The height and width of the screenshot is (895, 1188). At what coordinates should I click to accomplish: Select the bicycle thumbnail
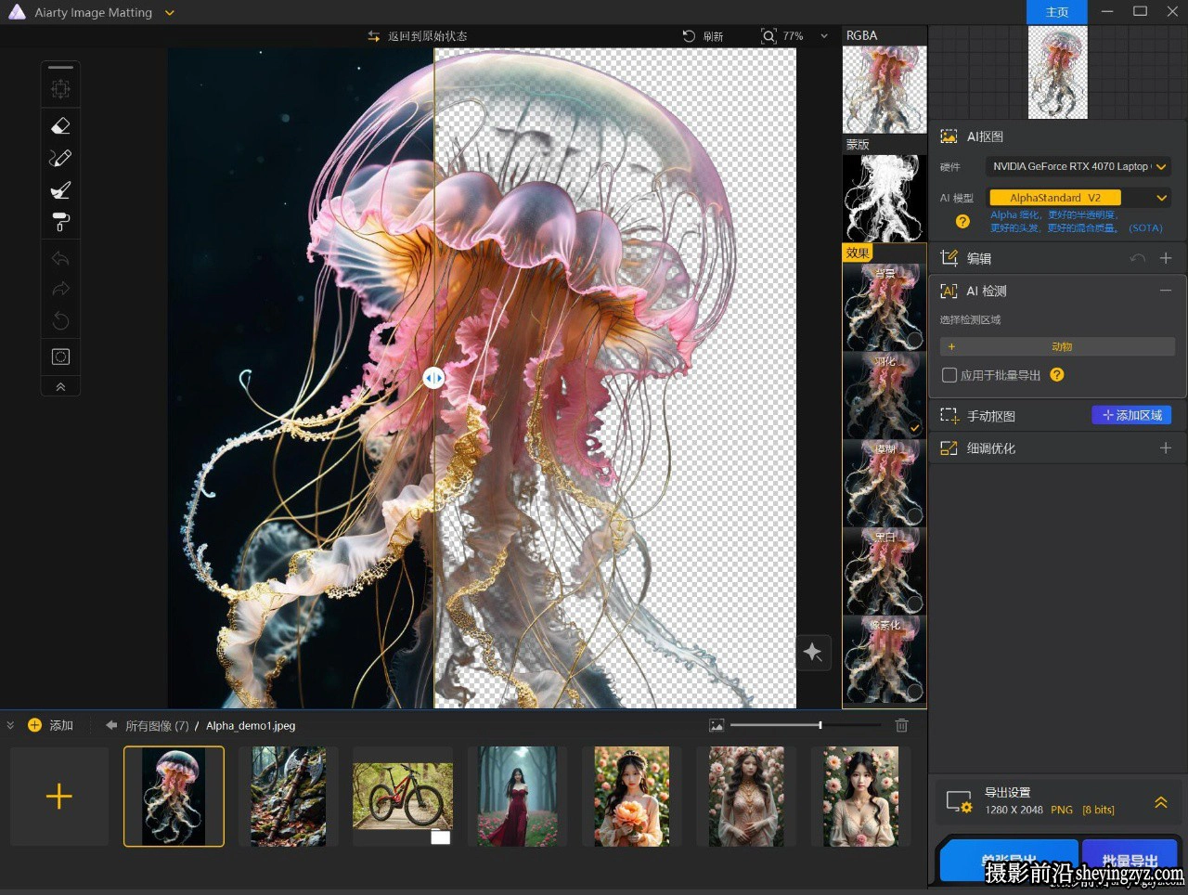pyautogui.click(x=403, y=797)
